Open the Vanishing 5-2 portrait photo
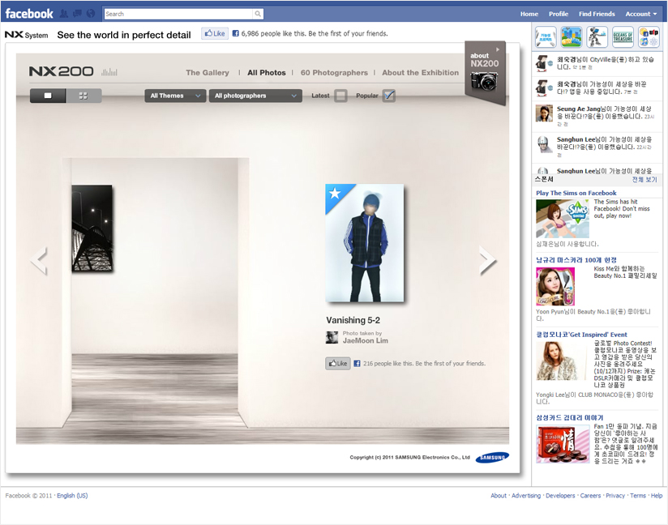This screenshot has width=668, height=525. 364,243
